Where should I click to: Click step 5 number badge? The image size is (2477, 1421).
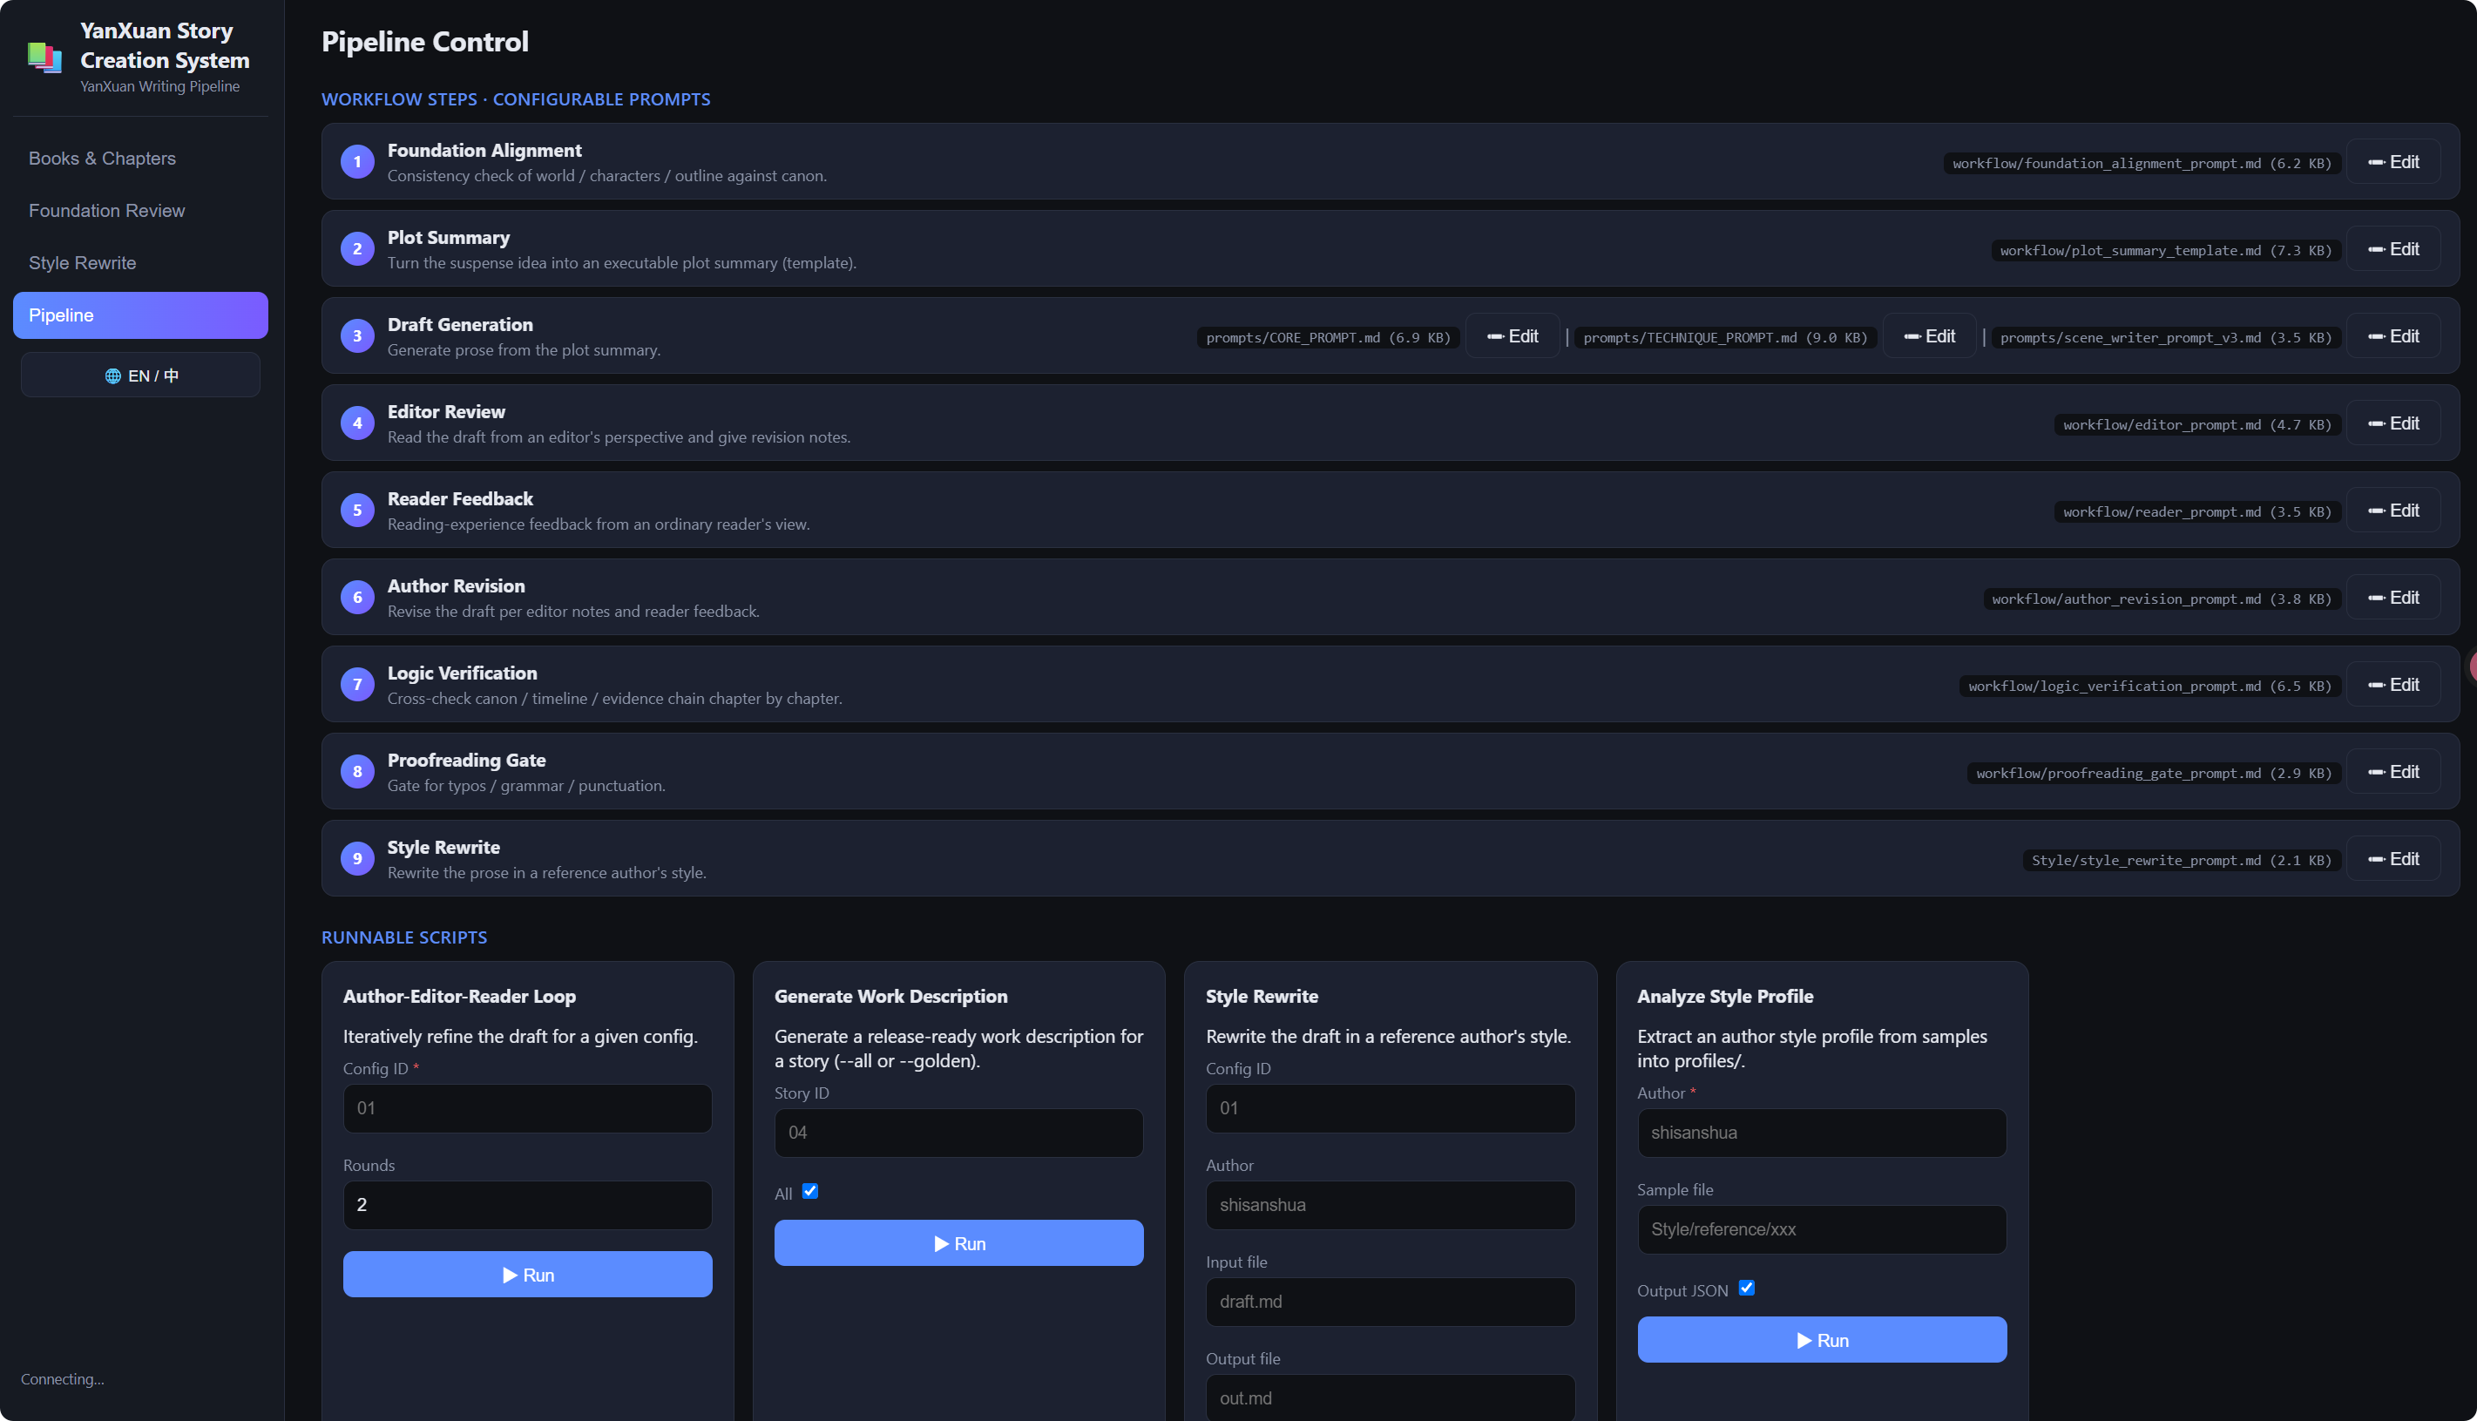[x=357, y=511]
